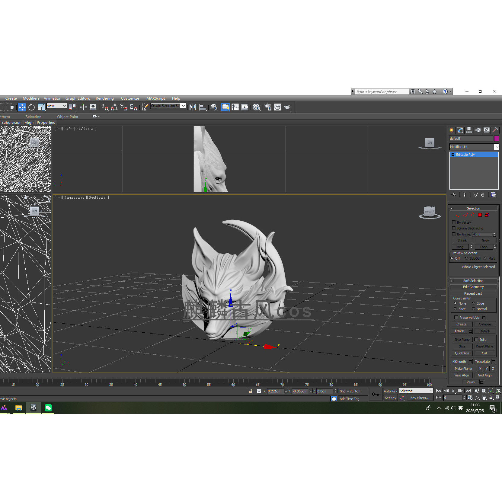The height and width of the screenshot is (502, 502).
Task: Expand the Soft Selection rollout
Action: [x=473, y=281]
